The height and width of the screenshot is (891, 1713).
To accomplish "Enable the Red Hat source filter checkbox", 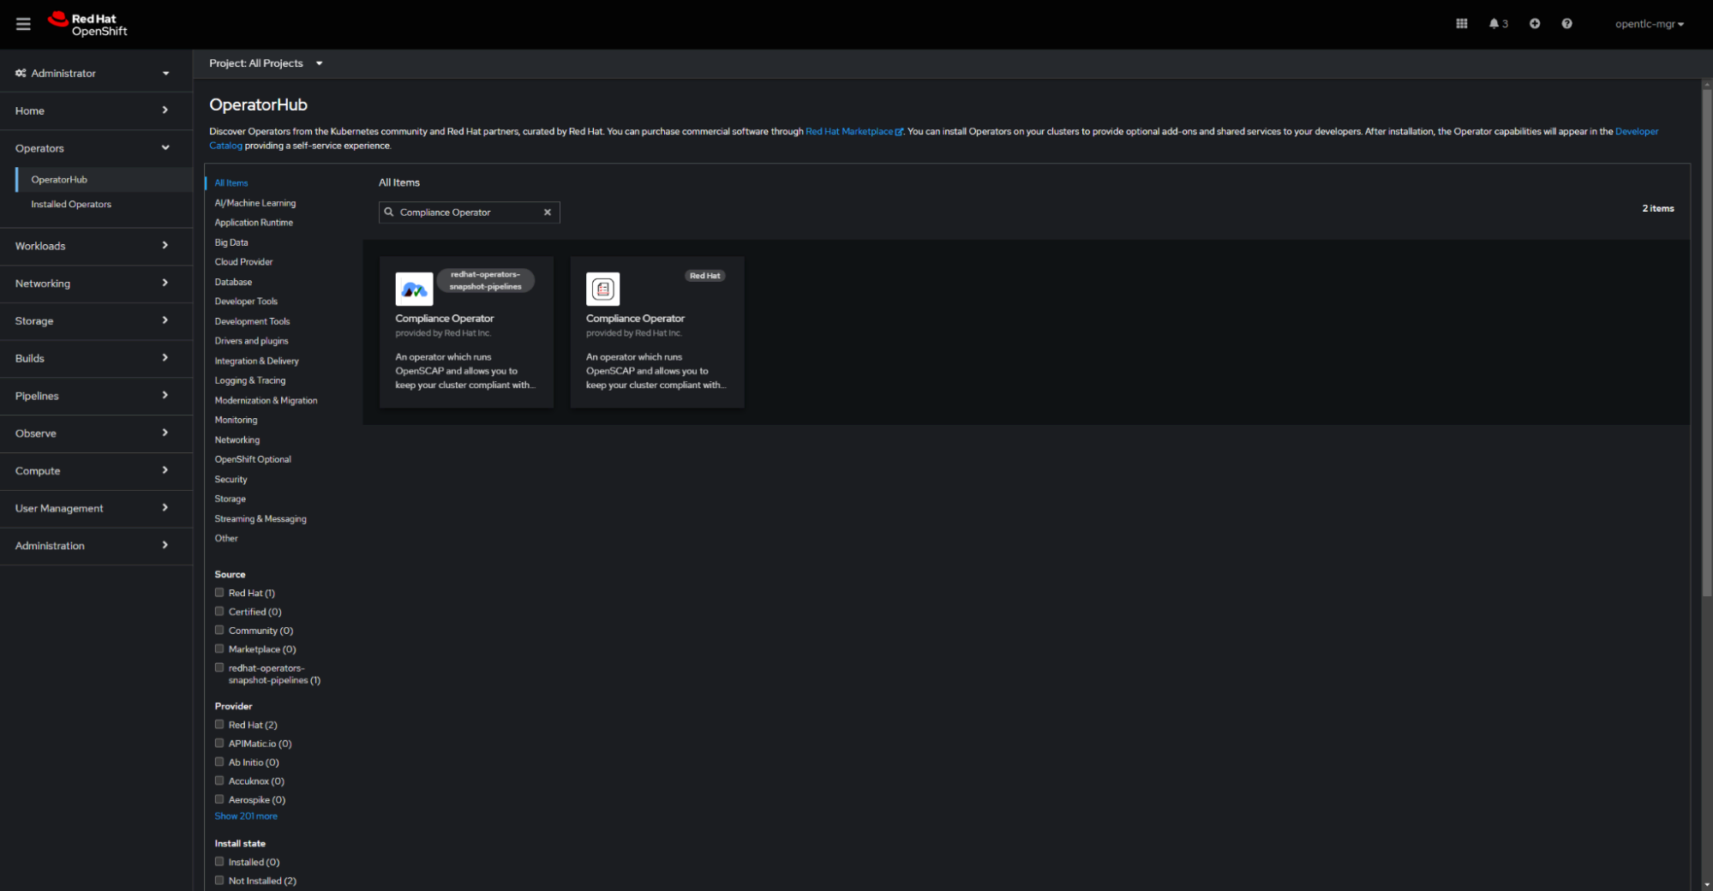I will [x=219, y=592].
